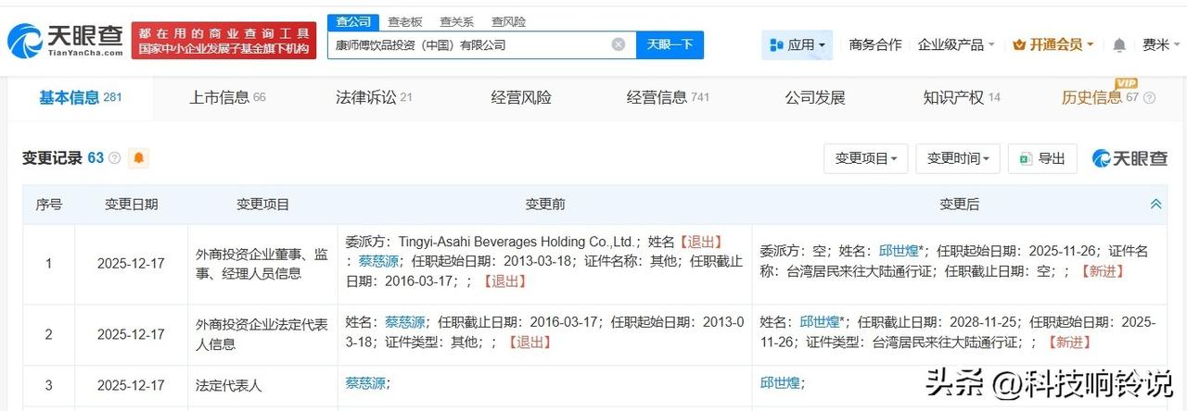Select the 知识产权 tab
This screenshot has height=411, width=1187.
pos(962,97)
